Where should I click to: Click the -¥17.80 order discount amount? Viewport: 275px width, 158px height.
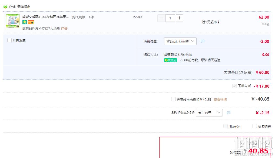(x=261, y=86)
